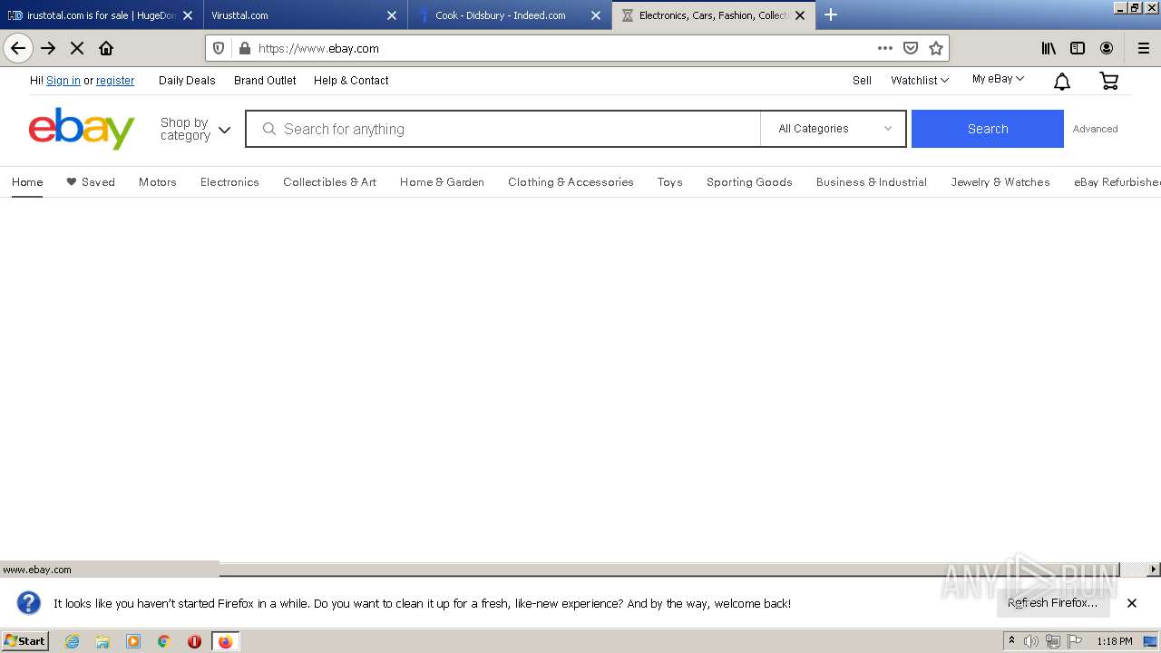Viewport: 1161px width, 653px height.
Task: Open Daily Deals
Action: point(187,81)
